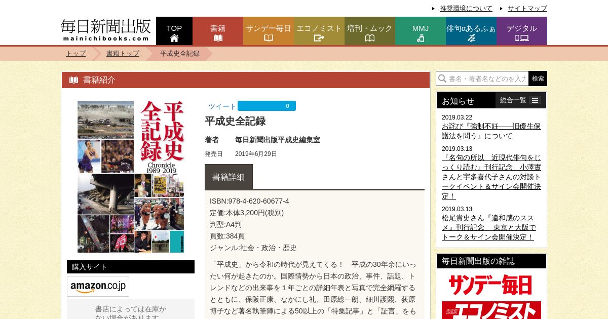Open the 強制不妊 お詫び news link
The image size is (608, 319).
[491, 131]
